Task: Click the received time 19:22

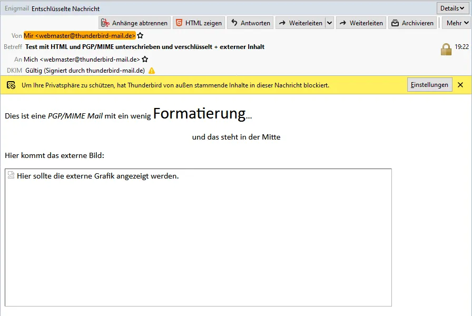Action: point(462,47)
